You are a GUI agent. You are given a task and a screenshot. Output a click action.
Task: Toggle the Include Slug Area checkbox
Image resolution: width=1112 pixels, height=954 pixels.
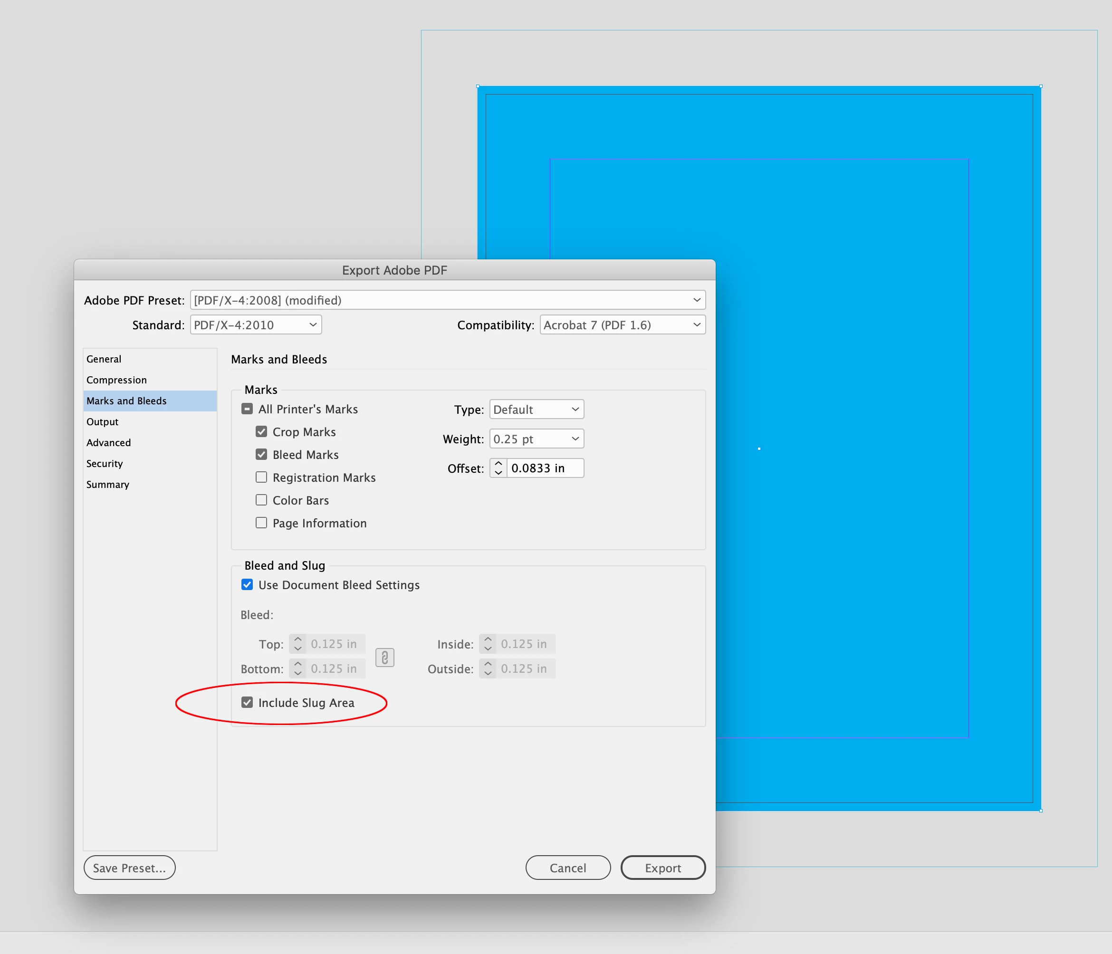click(x=247, y=702)
